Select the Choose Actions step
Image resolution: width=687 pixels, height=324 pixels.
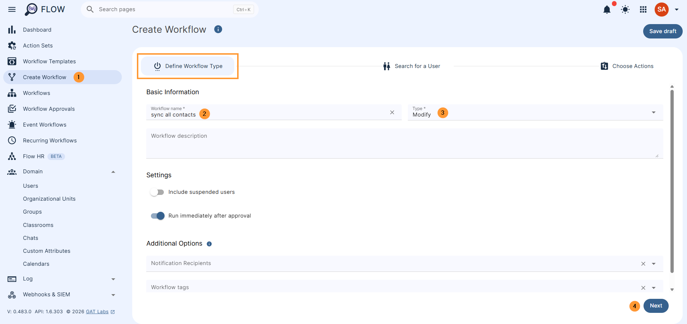pyautogui.click(x=627, y=66)
